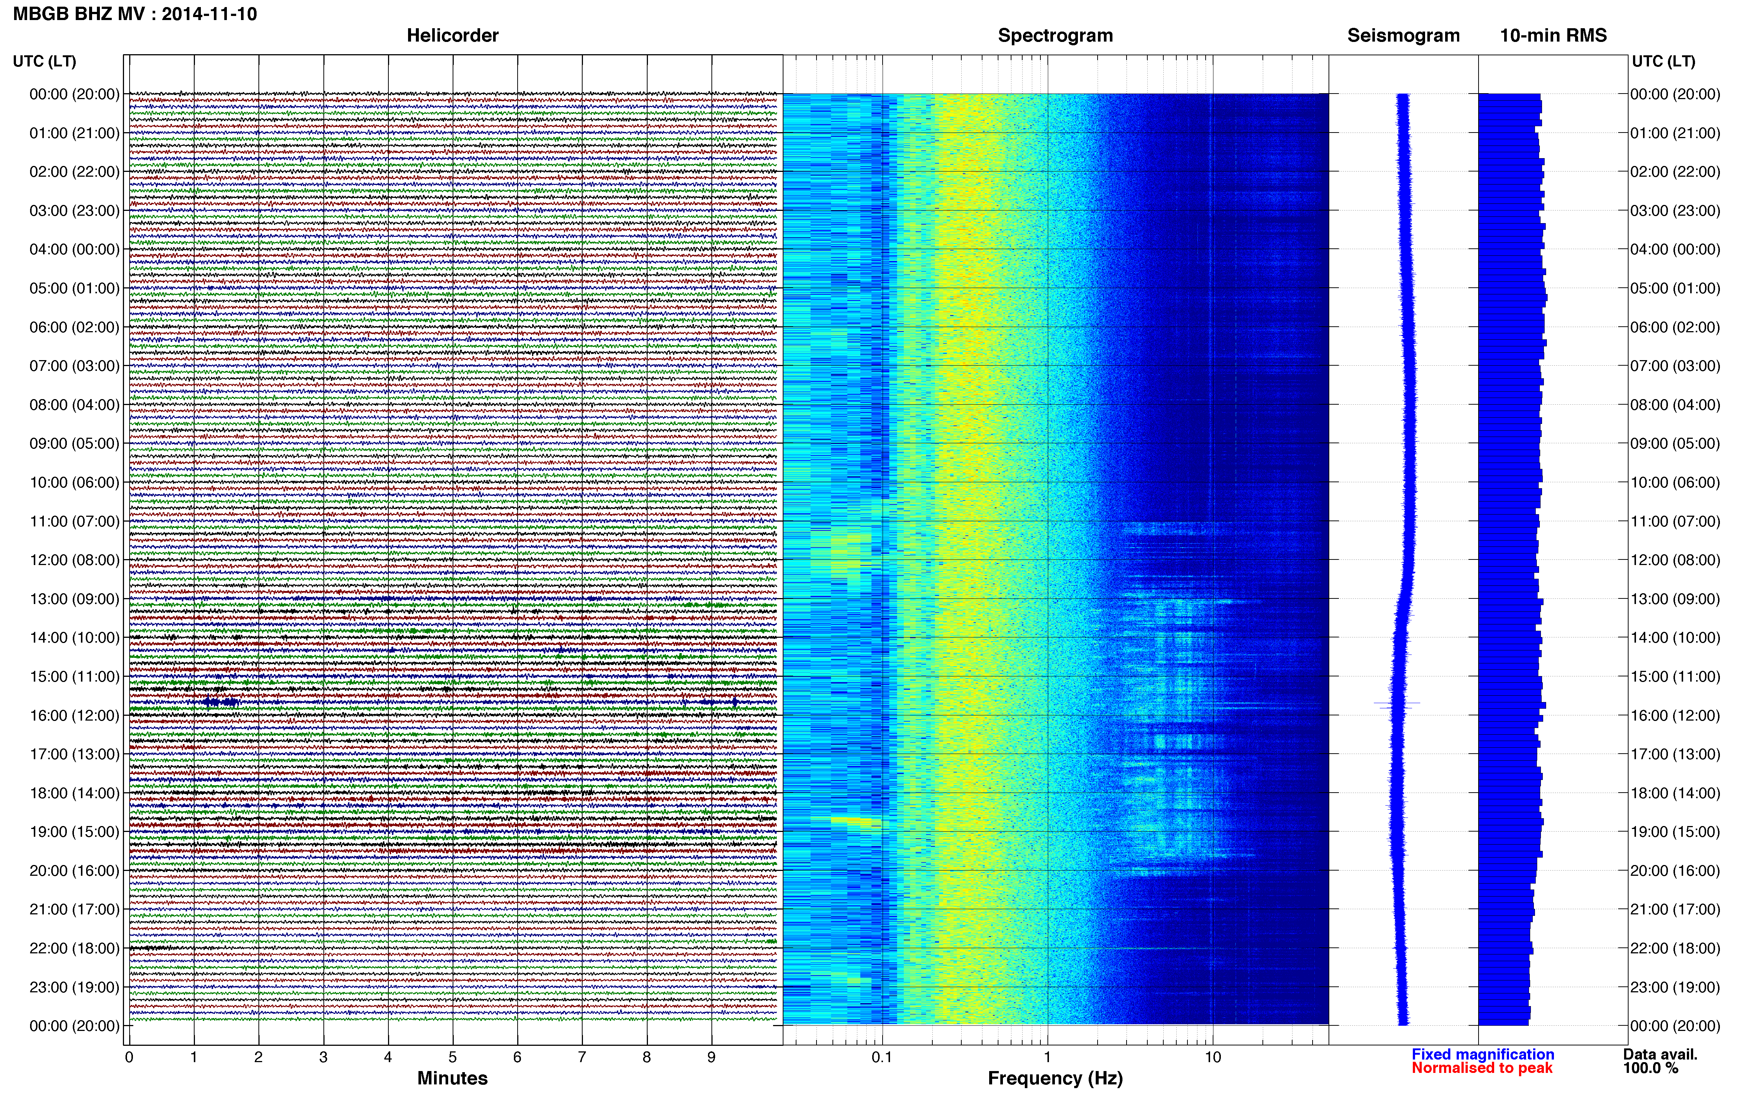Select '04:00 (00:00)' on the right time axis
1760x1100 pixels.
(1675, 249)
